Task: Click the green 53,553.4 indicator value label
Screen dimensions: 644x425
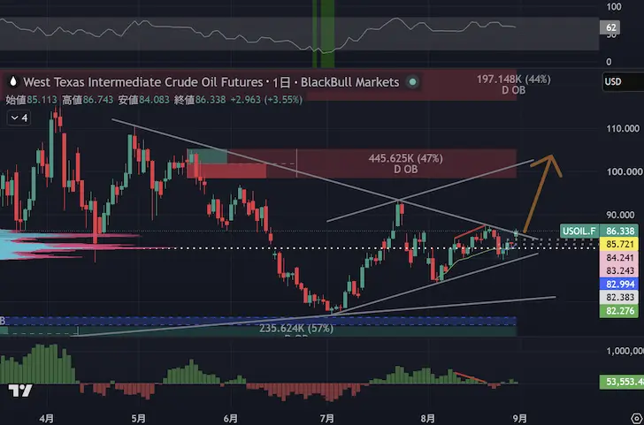Action: click(x=621, y=382)
